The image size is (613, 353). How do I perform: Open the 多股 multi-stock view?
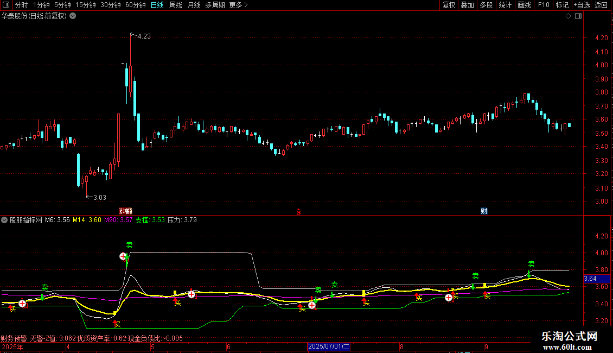click(487, 5)
